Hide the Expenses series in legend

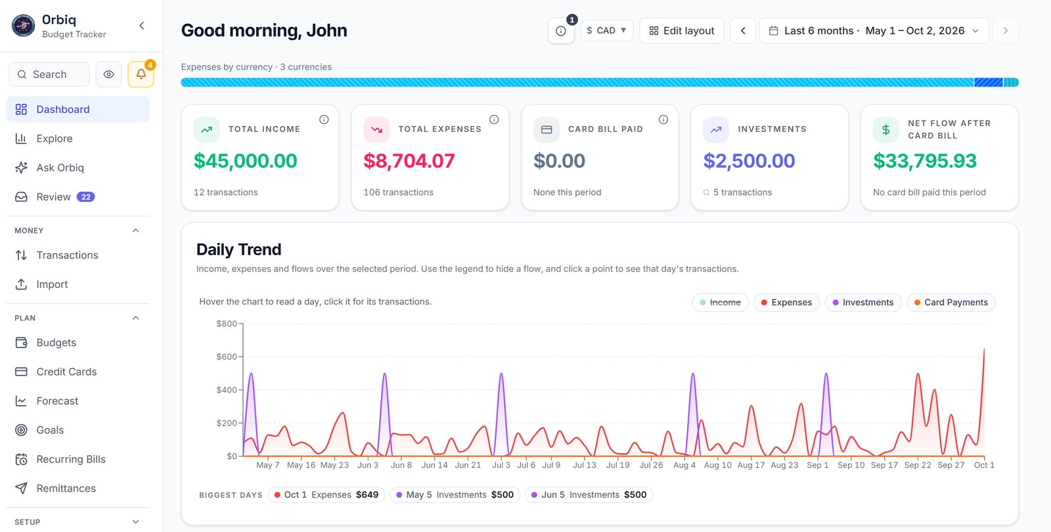(x=786, y=302)
